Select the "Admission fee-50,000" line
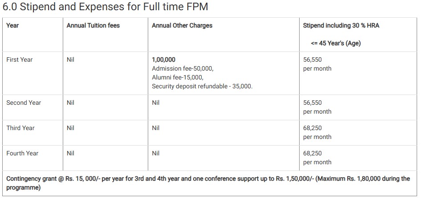Viewport: 422px width, 198px height. pos(183,68)
